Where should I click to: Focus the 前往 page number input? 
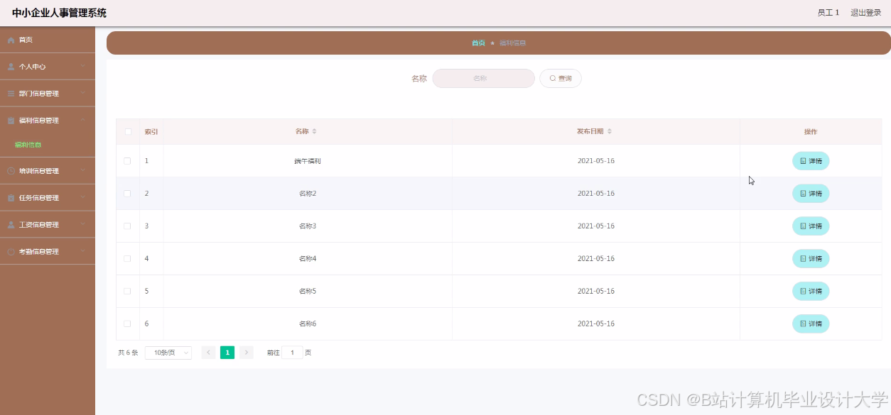click(292, 353)
